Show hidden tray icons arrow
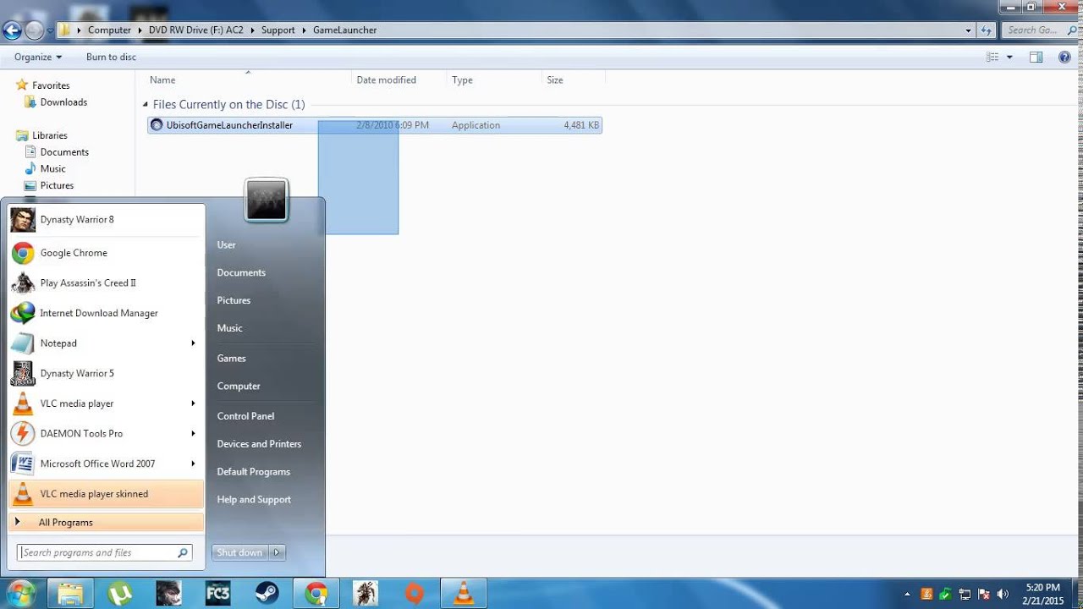Screen dimensions: 1083x609 click(907, 594)
